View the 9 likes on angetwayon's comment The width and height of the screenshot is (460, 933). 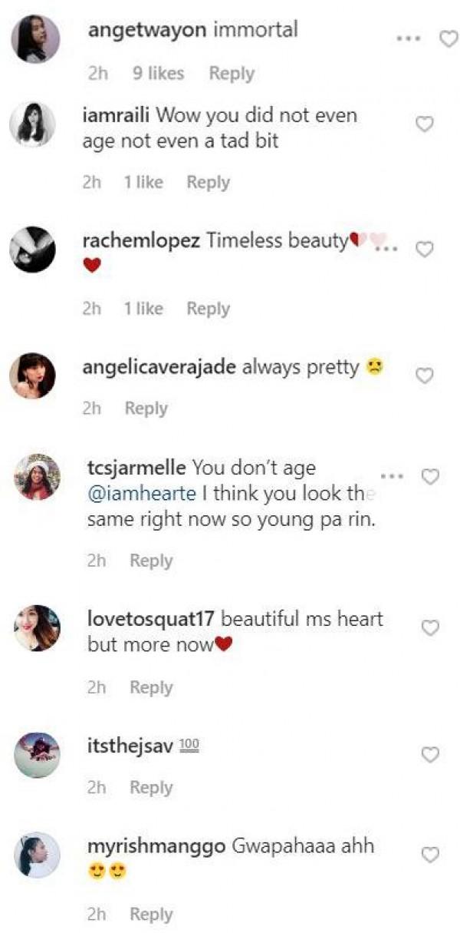click(x=158, y=74)
